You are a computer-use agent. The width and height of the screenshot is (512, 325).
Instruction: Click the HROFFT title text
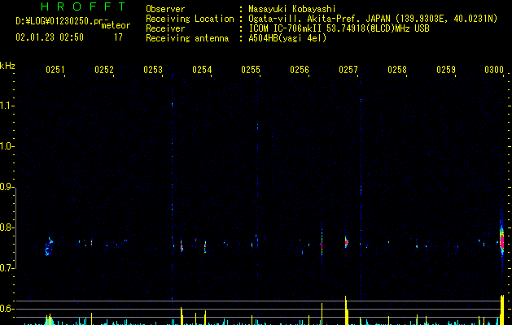[x=83, y=6]
